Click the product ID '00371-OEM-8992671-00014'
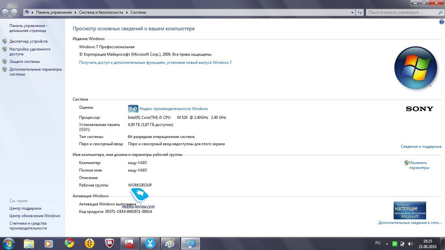Image resolution: width=445 pixels, height=250 pixels. [129, 212]
